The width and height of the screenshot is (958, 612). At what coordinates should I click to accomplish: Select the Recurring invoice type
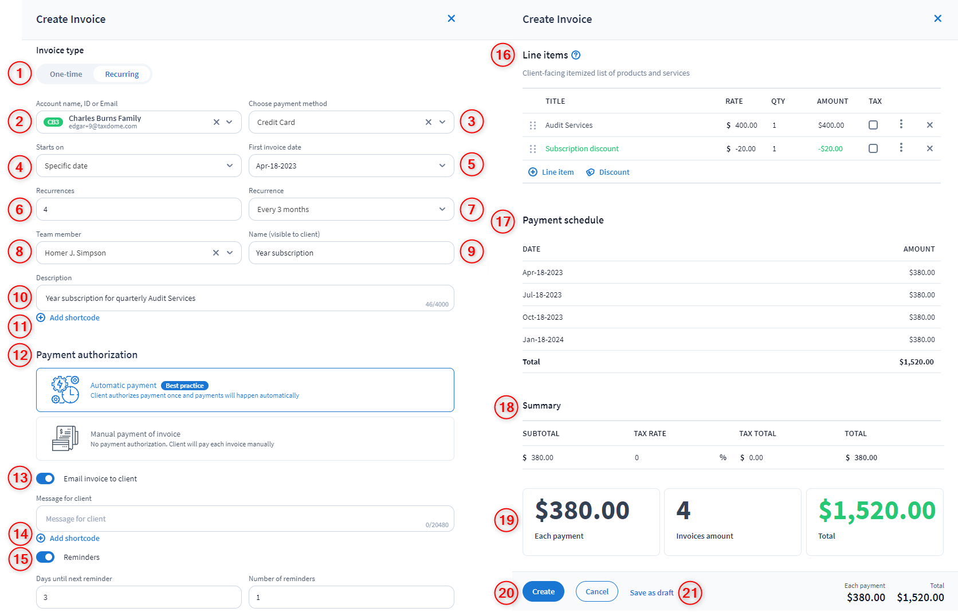tap(121, 73)
